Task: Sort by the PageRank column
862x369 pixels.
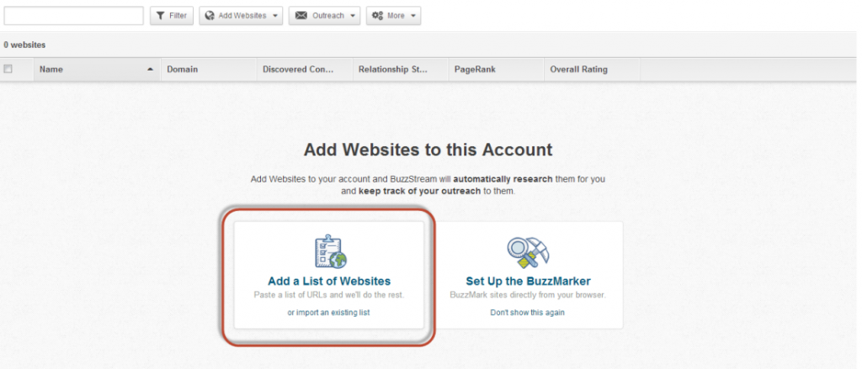Action: 496,69
